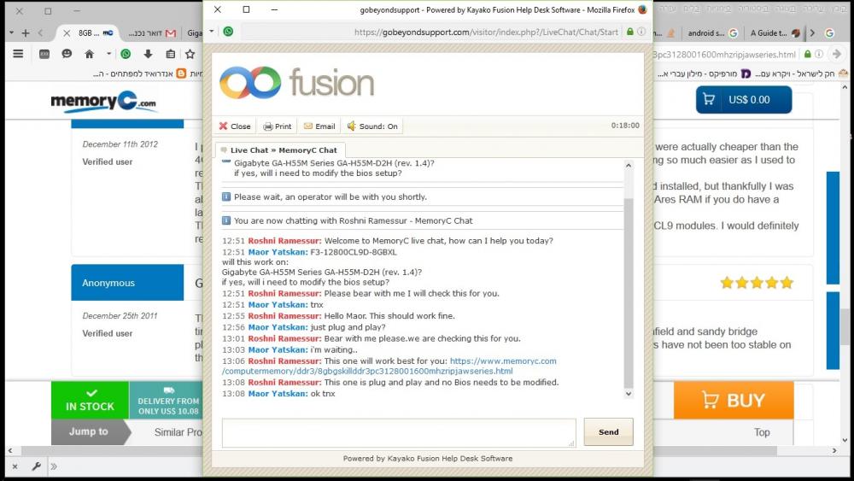This screenshot has height=481, width=854.
Task: Click the DELIVERY FROM ONLY US$ 10.08 box
Action: pyautogui.click(x=167, y=401)
